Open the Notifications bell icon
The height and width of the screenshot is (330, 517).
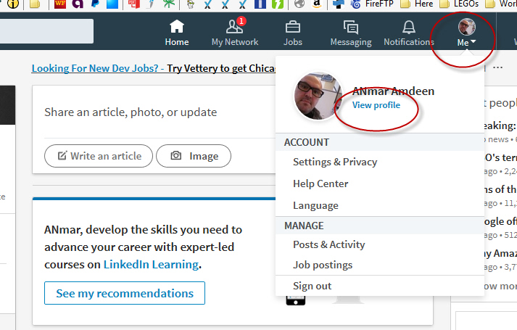pos(408,33)
